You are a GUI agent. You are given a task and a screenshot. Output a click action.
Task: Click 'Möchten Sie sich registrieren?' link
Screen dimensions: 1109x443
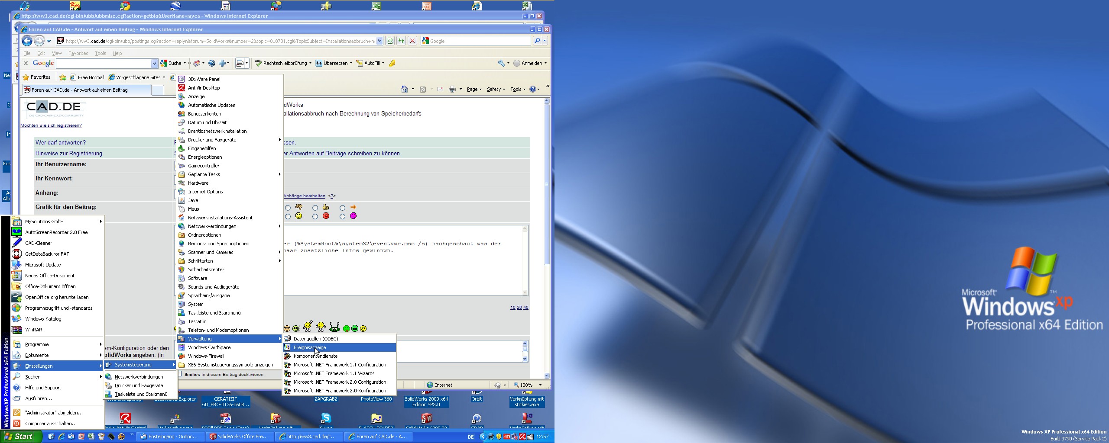click(51, 125)
